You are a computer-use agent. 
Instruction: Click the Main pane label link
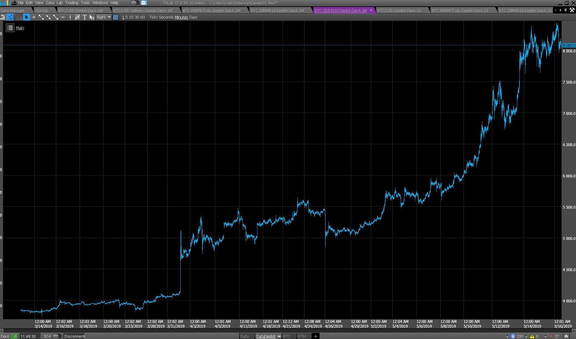point(20,28)
